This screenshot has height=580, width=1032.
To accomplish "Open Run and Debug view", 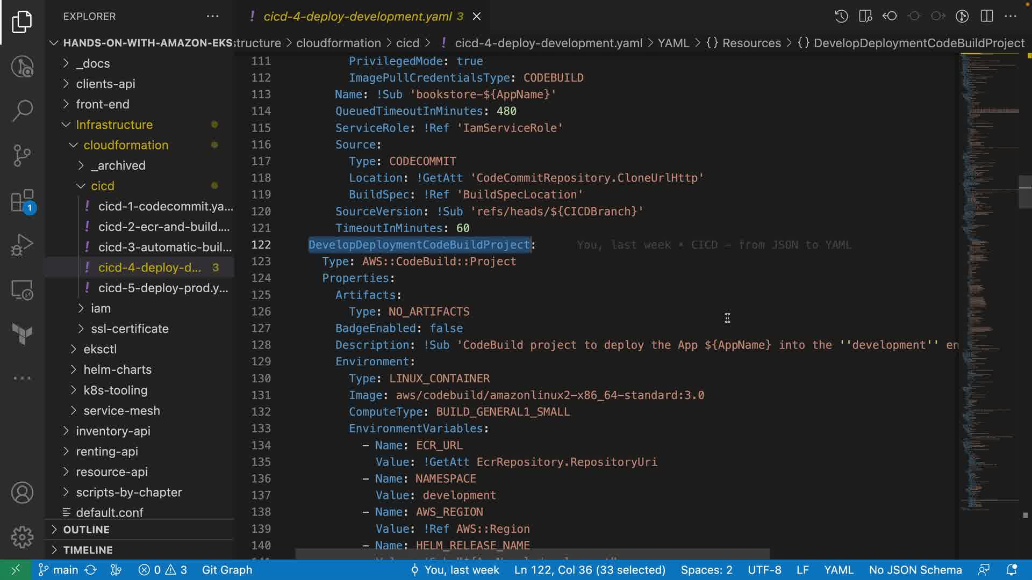I will pos(22,245).
